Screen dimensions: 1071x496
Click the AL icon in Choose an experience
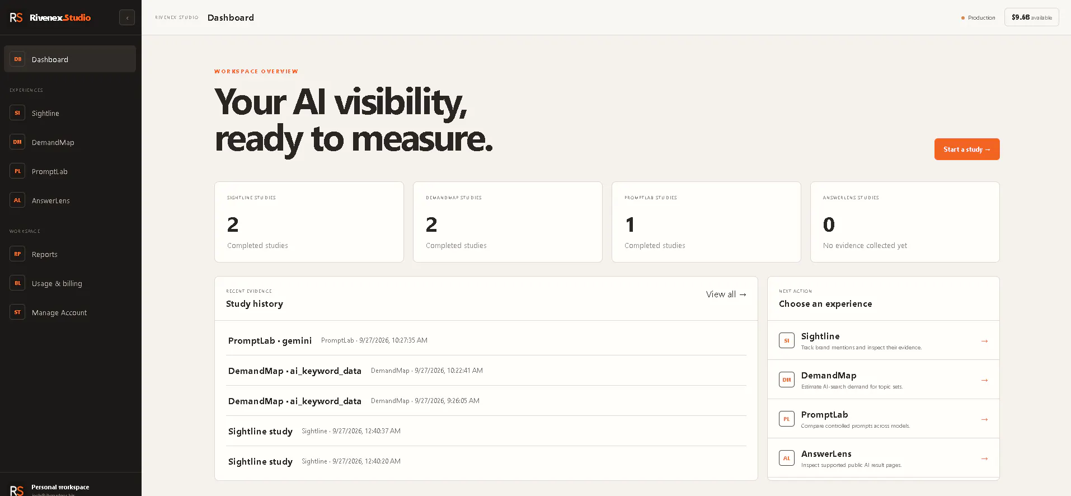[x=787, y=458]
